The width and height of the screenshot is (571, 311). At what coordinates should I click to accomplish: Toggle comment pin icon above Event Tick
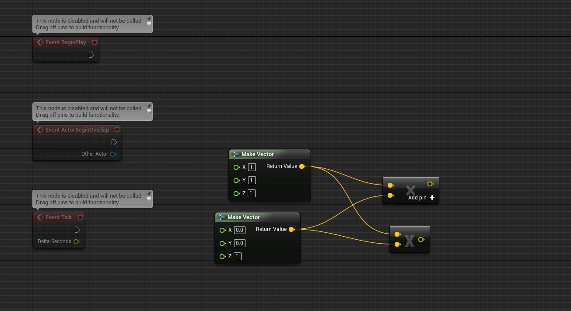149,193
